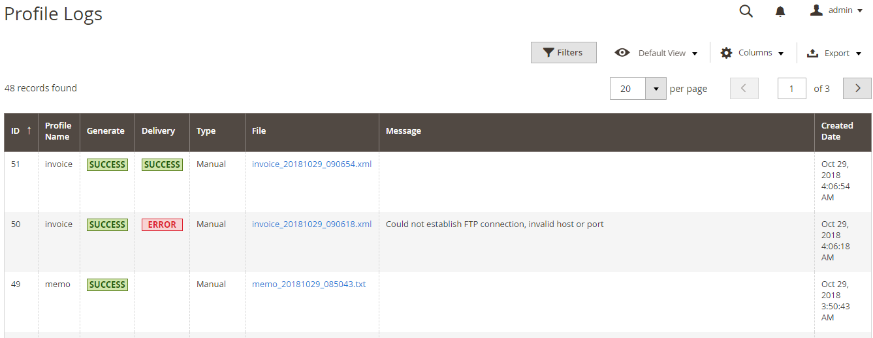Click the Export upload icon
The image size is (873, 338).
point(813,54)
